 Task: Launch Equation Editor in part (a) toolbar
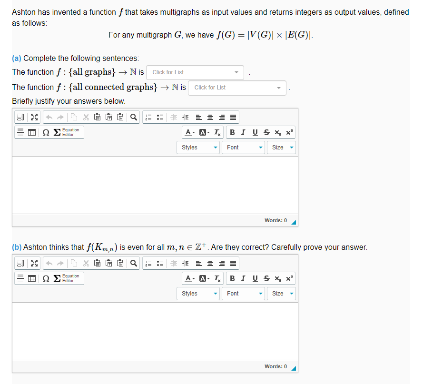67,132
